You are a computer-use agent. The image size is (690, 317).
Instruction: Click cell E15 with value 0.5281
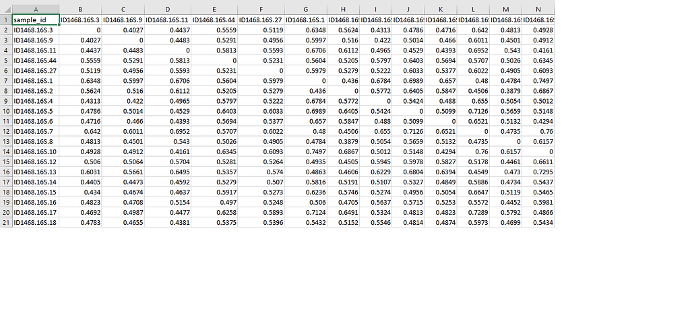tap(214, 162)
